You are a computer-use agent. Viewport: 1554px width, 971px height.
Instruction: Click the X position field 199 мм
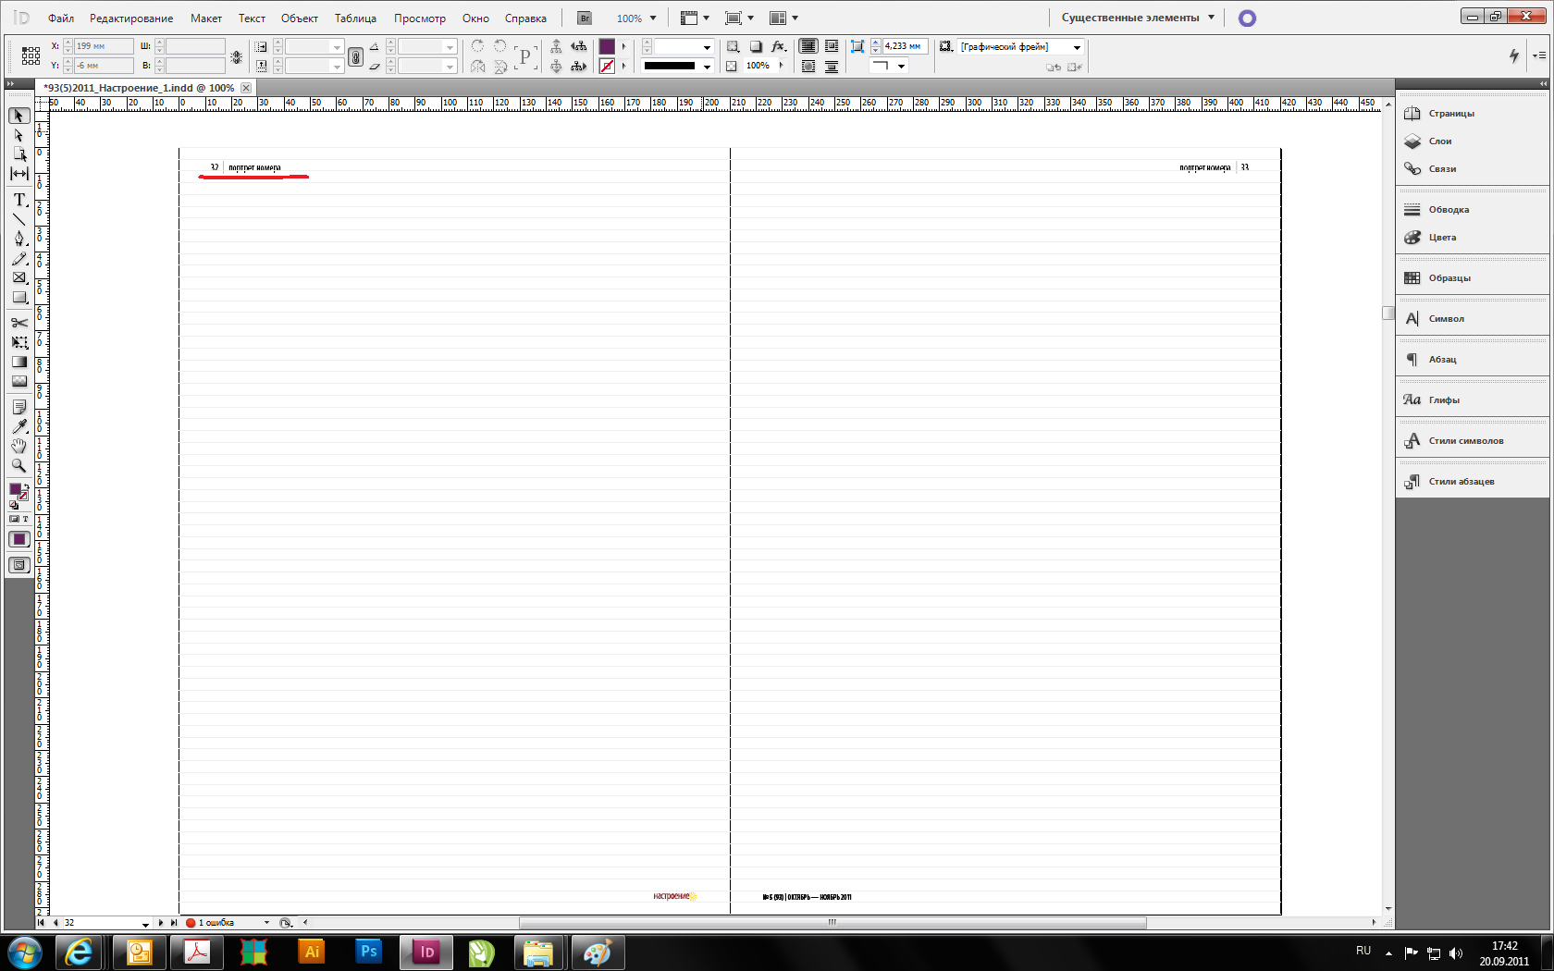104,46
